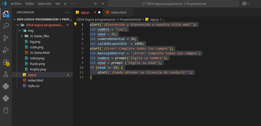Click the lightbulb code action icon
Viewport: 261px width, 126px height.
(x=75, y=24)
